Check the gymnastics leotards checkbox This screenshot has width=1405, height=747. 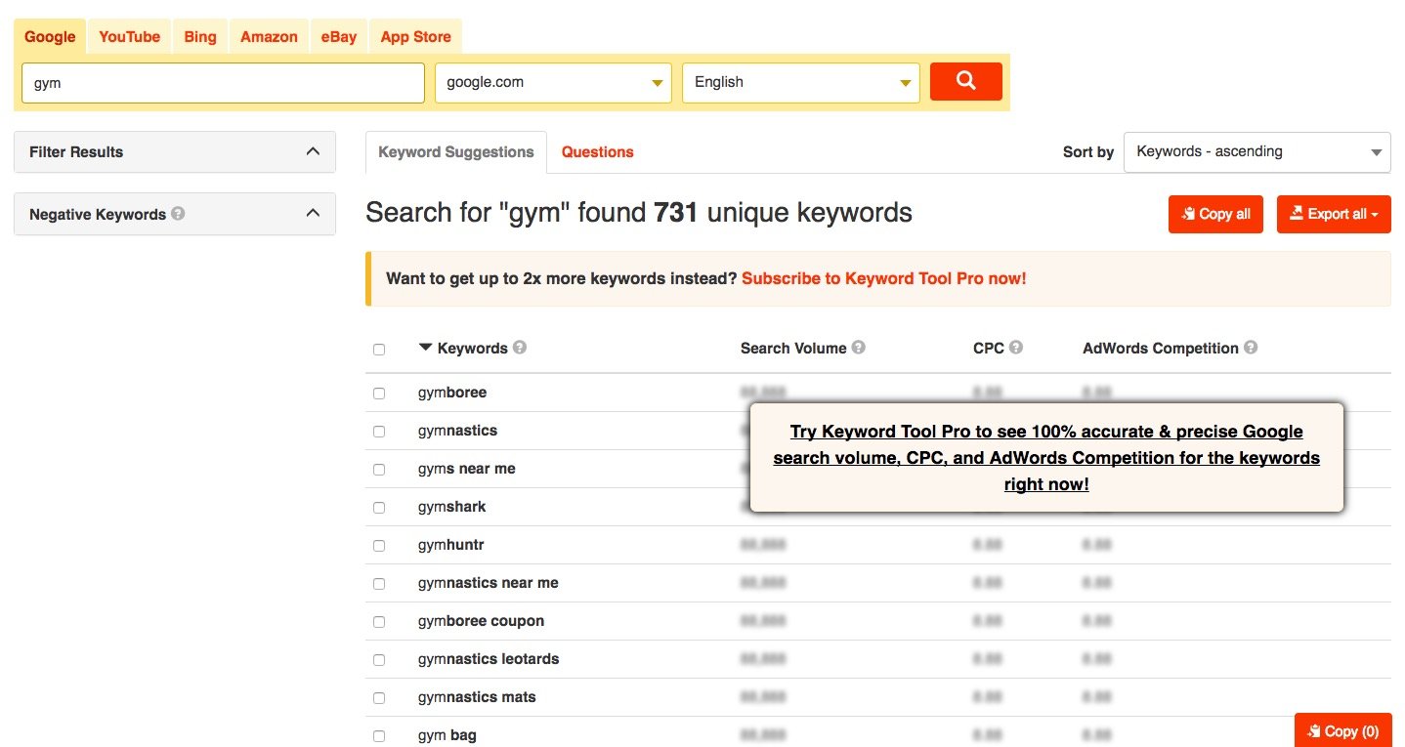379,660
